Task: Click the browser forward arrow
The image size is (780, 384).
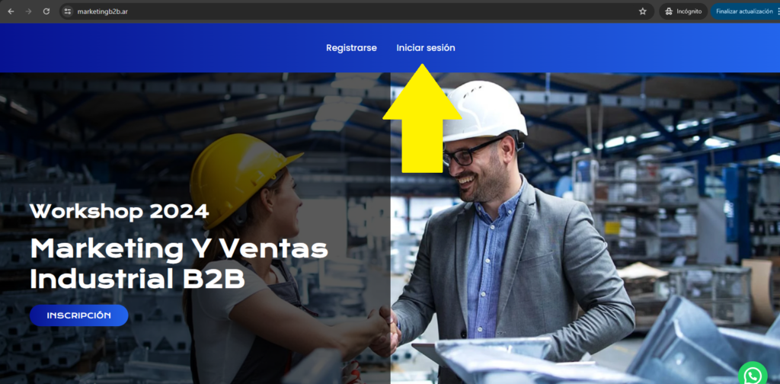Action: coord(28,11)
